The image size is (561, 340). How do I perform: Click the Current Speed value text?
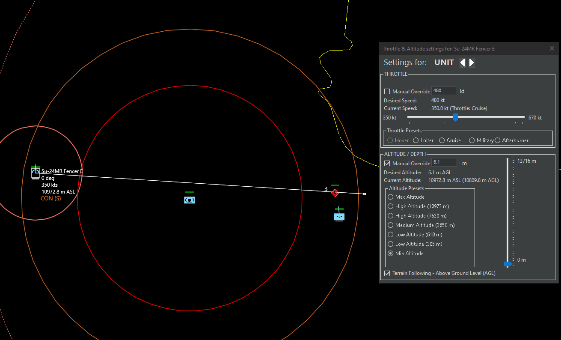pyautogui.click(x=459, y=108)
